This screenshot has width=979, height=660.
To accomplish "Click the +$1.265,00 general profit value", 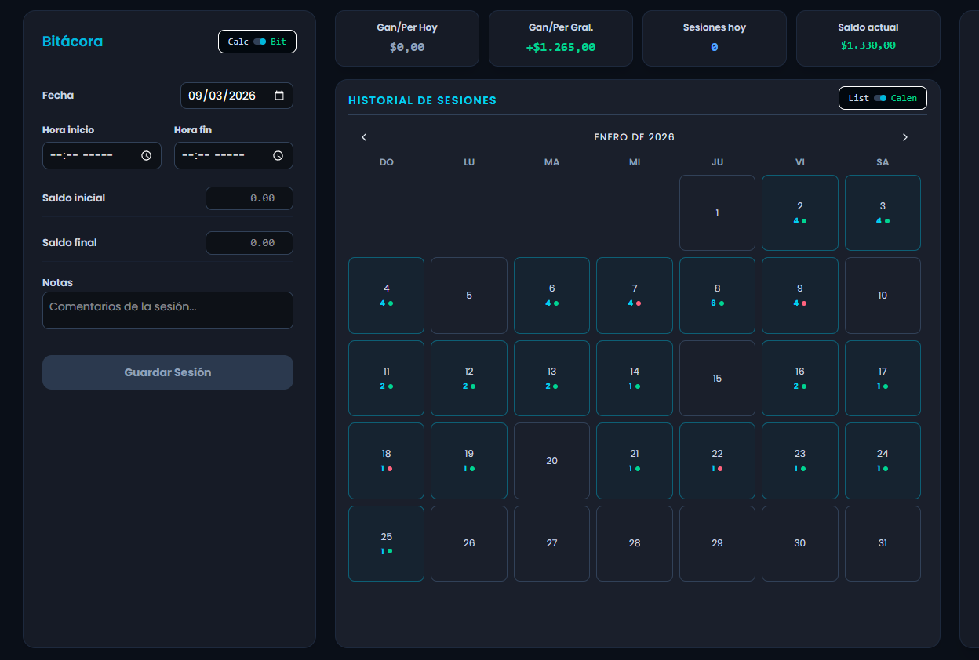I will click(x=561, y=47).
